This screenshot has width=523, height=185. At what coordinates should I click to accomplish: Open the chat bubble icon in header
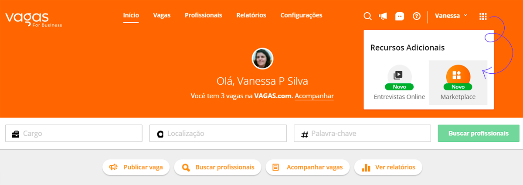click(400, 16)
